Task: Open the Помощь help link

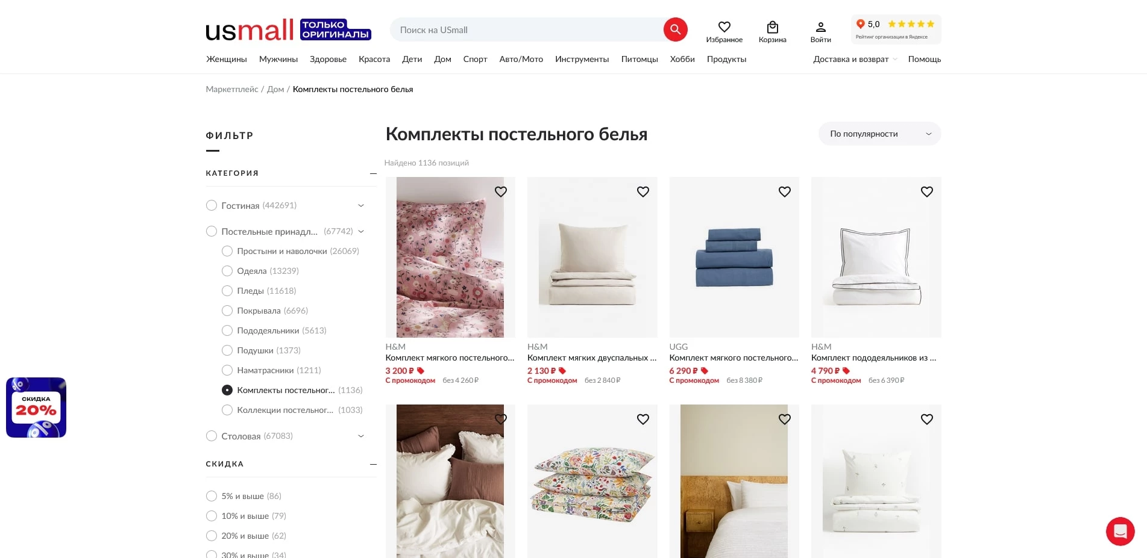Action: 924,59
